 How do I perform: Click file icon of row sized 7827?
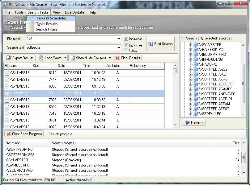click(7, 100)
